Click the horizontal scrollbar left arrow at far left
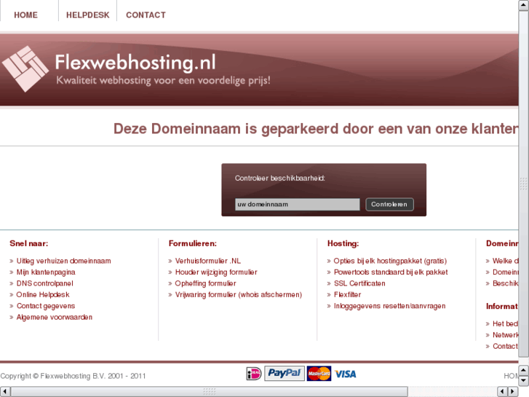 tap(5, 392)
